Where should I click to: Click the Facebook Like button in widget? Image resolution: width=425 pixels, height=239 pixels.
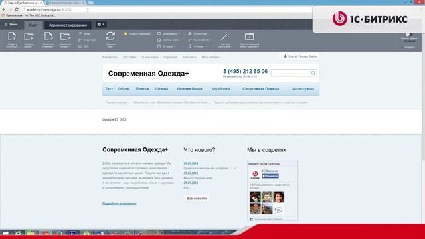[270, 176]
